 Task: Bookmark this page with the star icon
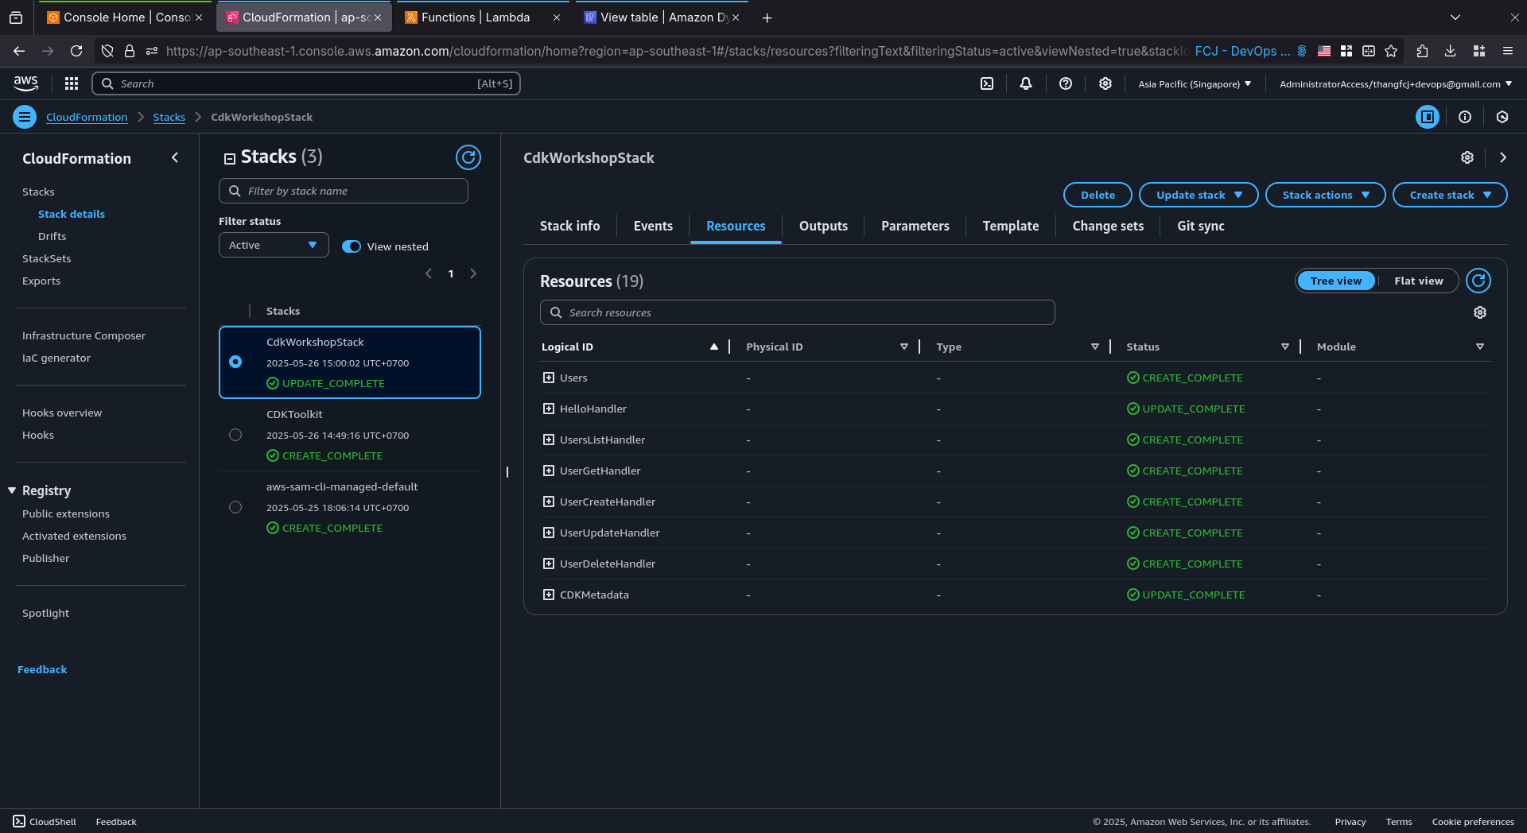pos(1391,51)
